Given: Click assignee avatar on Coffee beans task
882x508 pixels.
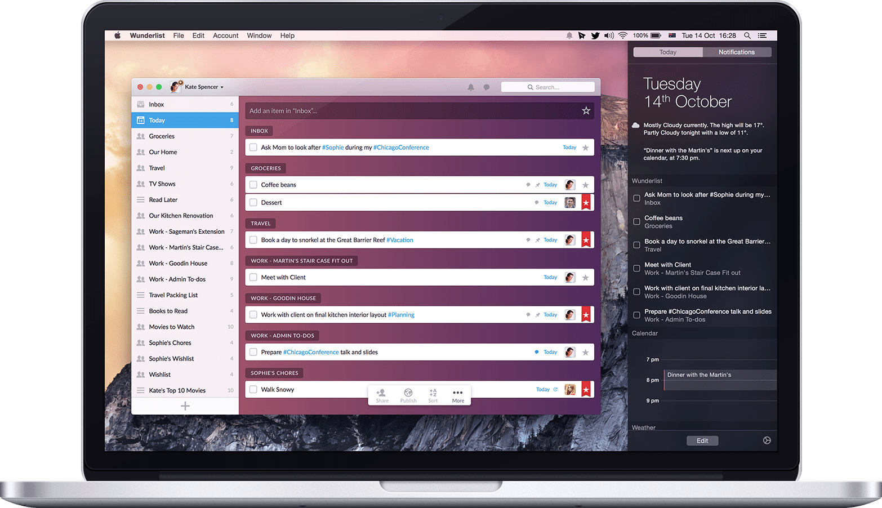Looking at the screenshot, I should click(570, 185).
